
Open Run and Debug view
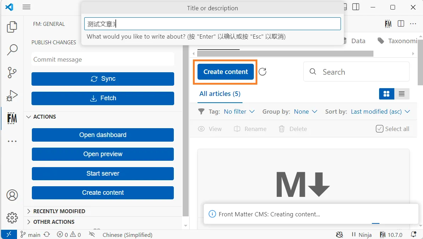pyautogui.click(x=12, y=96)
